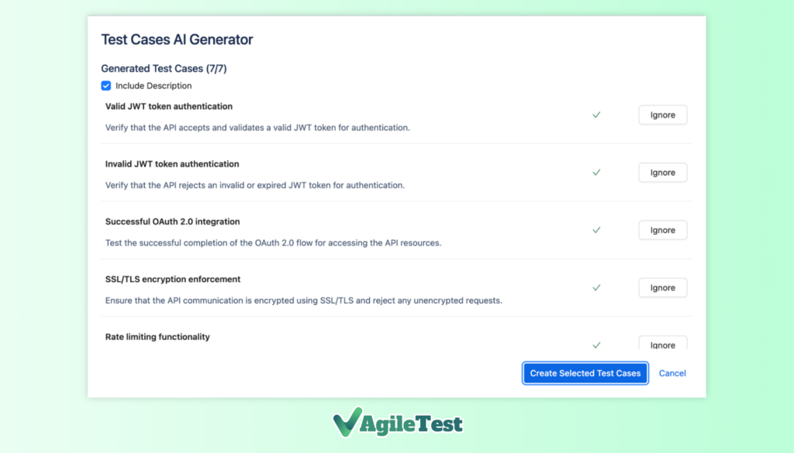Click checkmark icon for SSL/TLS encryption enforcement
Screen dimensions: 794x453
pyautogui.click(x=596, y=287)
